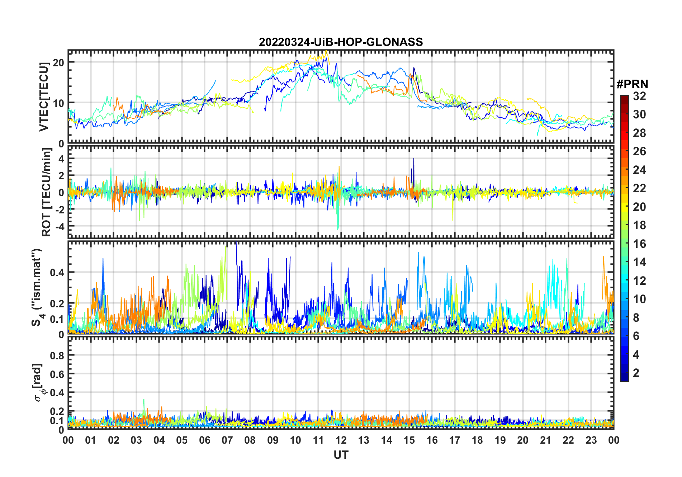Viewport: 682px width, 477px height.
Task: Click the 12 hour tick label on x-axis
Action: click(341, 440)
